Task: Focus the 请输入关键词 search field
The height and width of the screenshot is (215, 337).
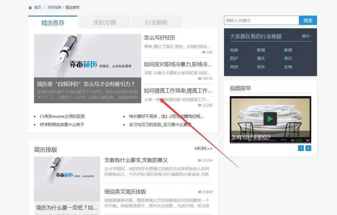Action: pos(261,21)
